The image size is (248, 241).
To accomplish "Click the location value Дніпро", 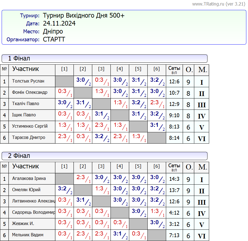I will tap(53, 31).
